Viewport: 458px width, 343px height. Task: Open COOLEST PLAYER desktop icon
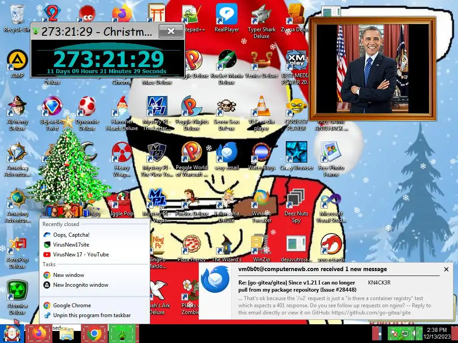[x=296, y=113]
